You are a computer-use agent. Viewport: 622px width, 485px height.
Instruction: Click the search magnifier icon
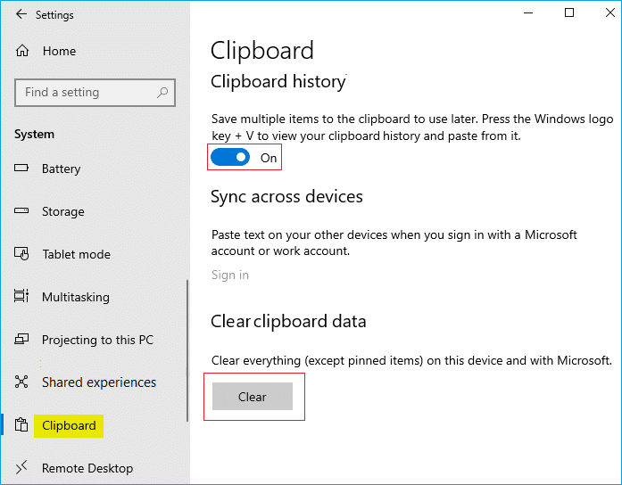pyautogui.click(x=162, y=93)
